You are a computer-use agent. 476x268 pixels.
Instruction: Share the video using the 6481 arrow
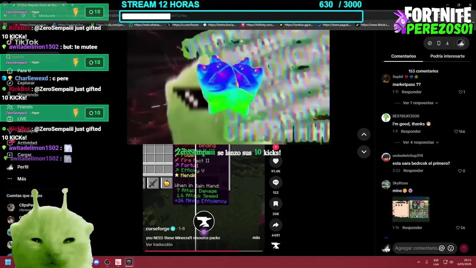click(276, 225)
